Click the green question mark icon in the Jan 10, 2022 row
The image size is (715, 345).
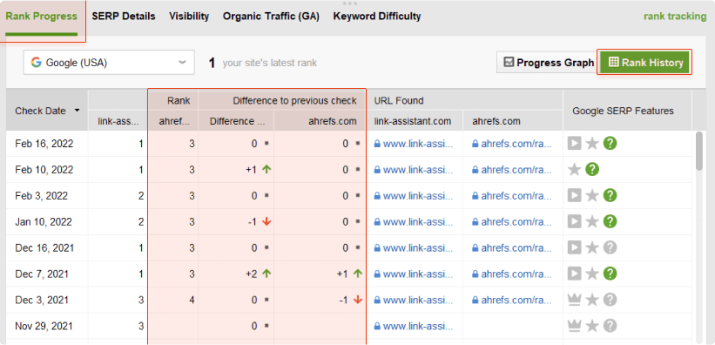(x=610, y=222)
